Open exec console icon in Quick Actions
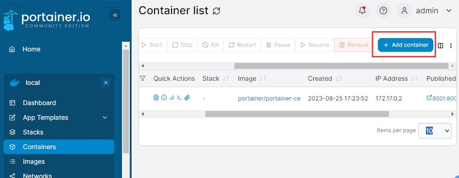 [179, 98]
